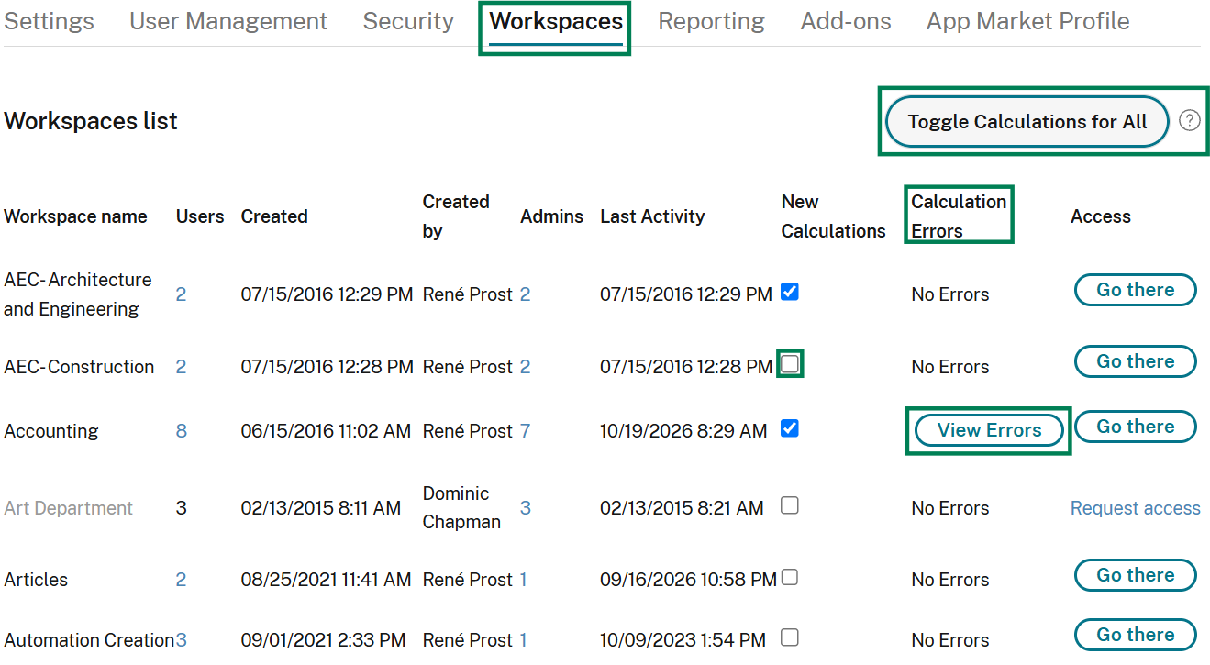The width and height of the screenshot is (1210, 665).
Task: Click the Workspace name column header
Action: coord(75,216)
